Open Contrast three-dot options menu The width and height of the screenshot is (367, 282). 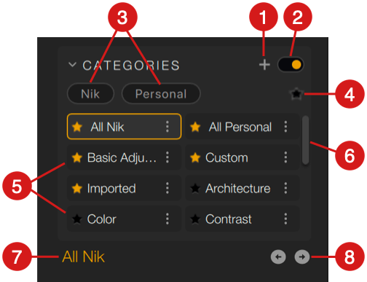[x=285, y=219]
